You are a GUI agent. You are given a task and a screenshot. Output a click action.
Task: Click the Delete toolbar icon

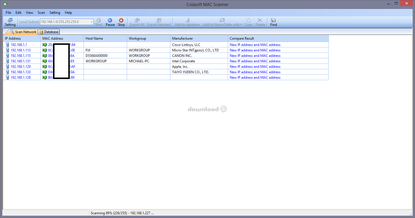[260, 22]
